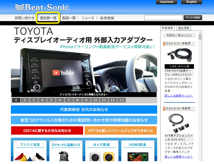Click shark fin antenna product image

[29, 157]
